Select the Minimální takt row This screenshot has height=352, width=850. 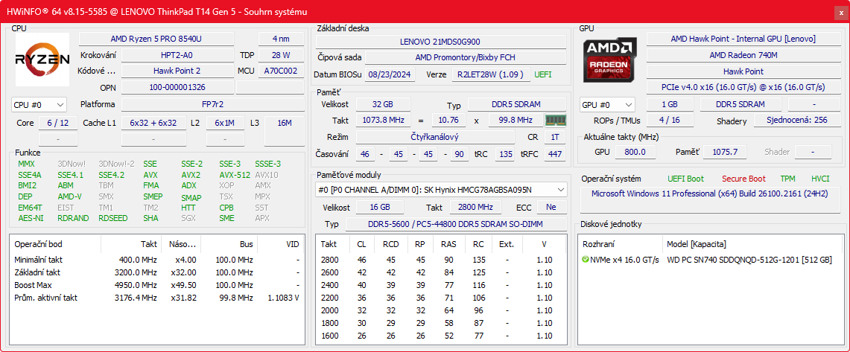[x=156, y=260]
